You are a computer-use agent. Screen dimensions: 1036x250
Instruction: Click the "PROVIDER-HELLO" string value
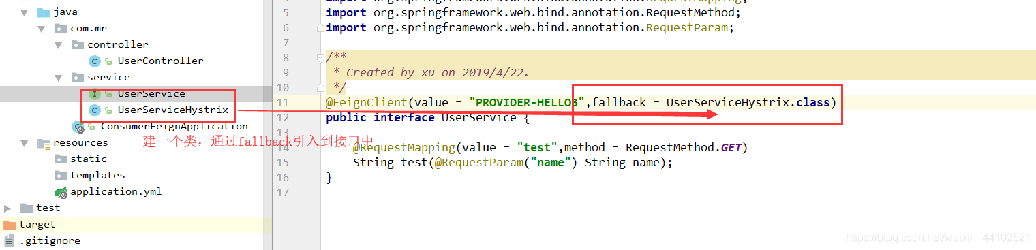click(x=528, y=102)
